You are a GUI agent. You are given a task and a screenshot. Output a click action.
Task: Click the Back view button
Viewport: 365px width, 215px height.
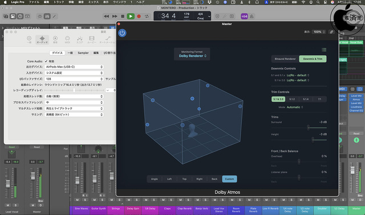[214, 179]
